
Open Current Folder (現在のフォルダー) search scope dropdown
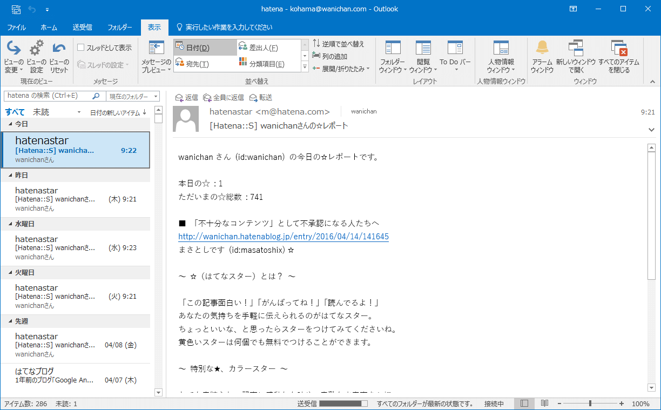[133, 96]
